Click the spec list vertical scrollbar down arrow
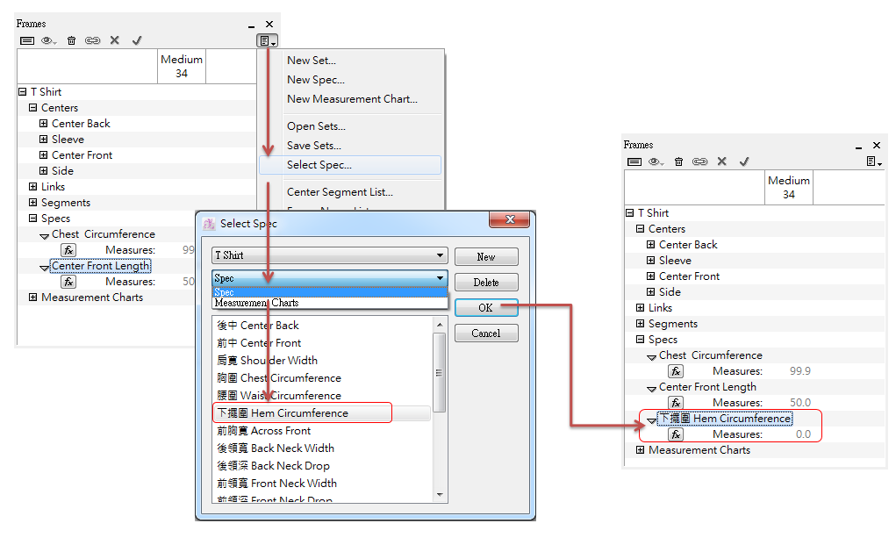This screenshot has height=545, width=896. pos(440,495)
